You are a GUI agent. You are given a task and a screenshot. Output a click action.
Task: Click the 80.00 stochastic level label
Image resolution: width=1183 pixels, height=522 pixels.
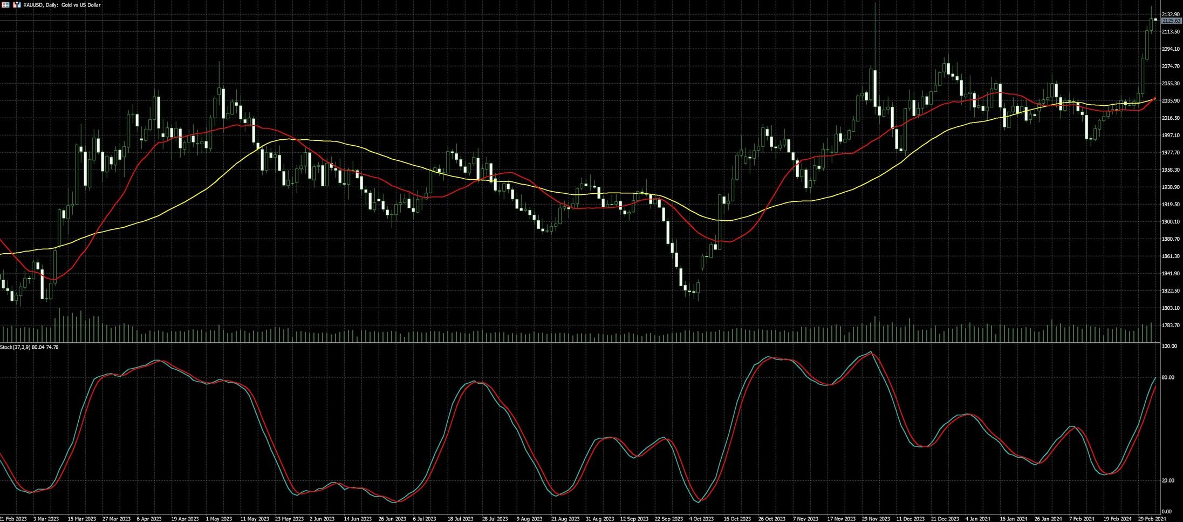1167,377
